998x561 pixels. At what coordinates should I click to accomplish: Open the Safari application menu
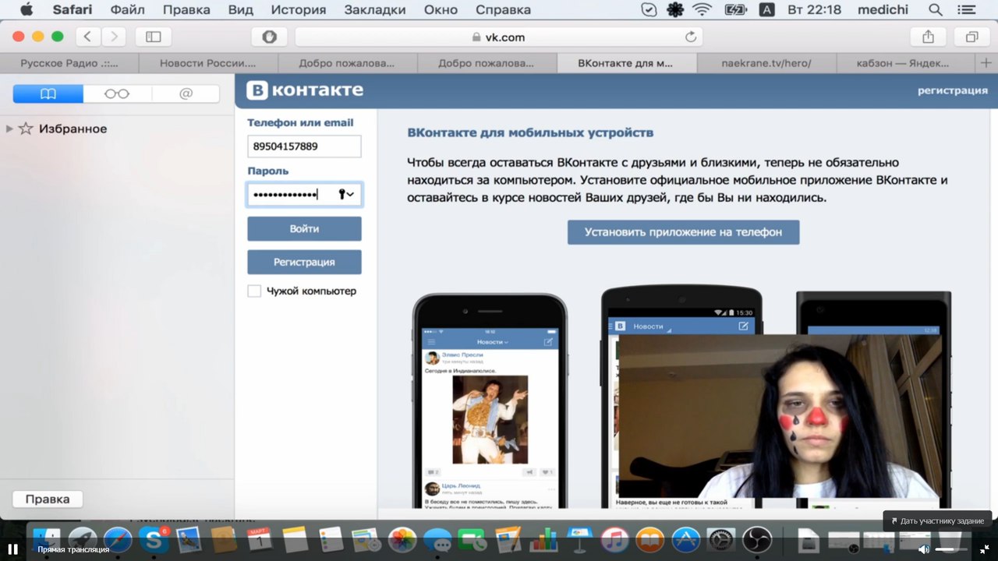point(71,10)
